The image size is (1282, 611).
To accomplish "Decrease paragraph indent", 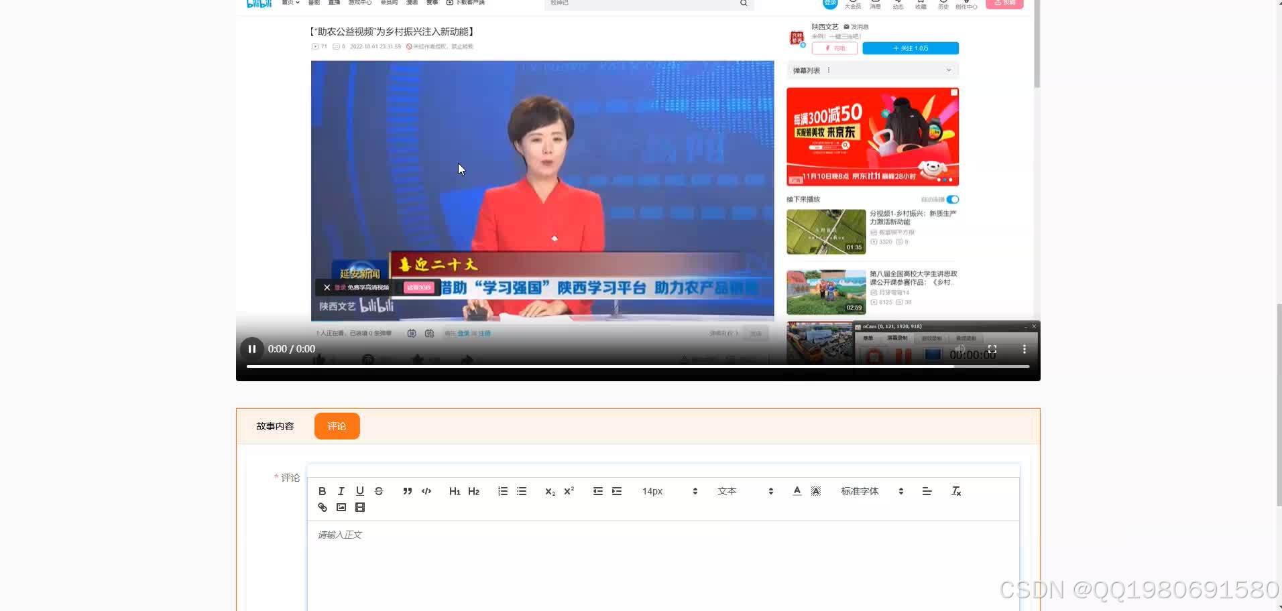I will (x=598, y=491).
